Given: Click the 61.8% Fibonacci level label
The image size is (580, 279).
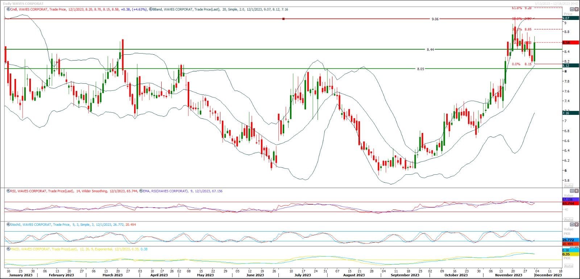Looking at the screenshot, I should tap(517, 8).
